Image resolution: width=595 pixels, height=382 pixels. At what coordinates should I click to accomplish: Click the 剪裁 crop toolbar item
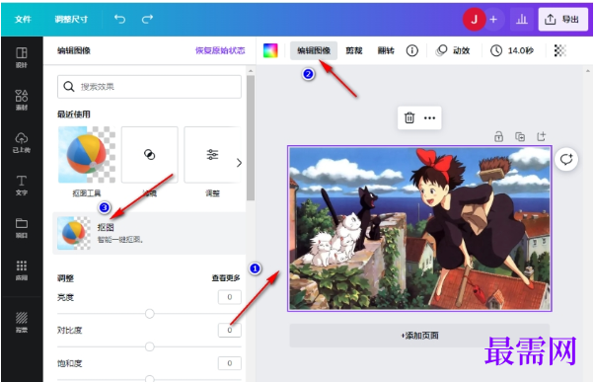354,50
